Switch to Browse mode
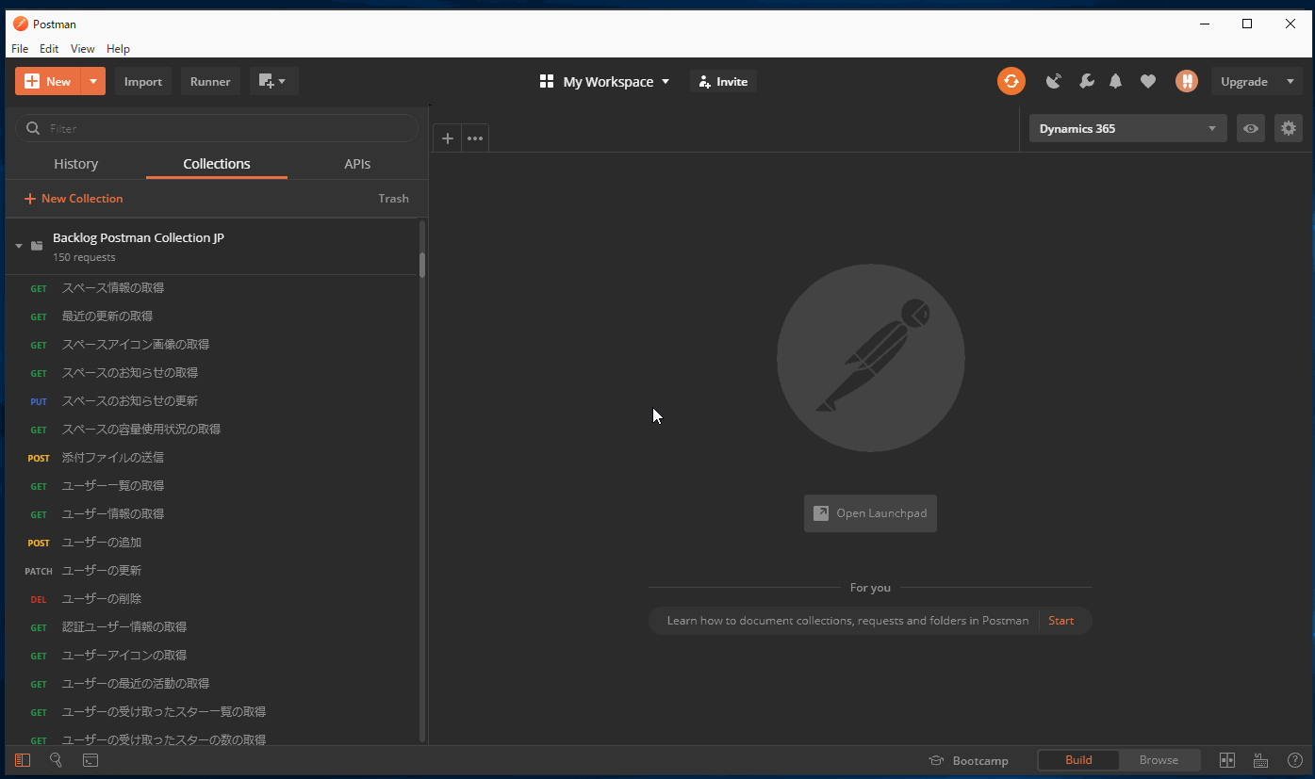The image size is (1315, 779). pos(1159,760)
